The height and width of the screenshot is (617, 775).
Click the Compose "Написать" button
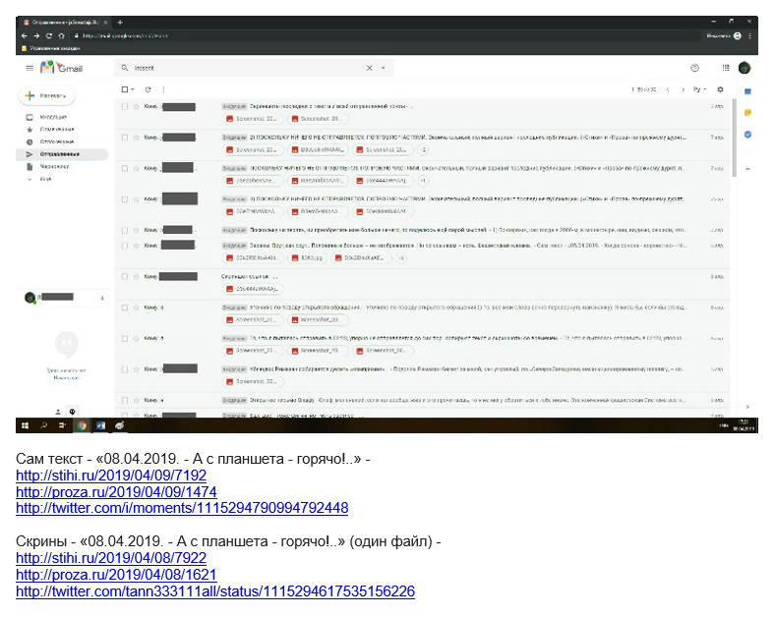click(46, 95)
